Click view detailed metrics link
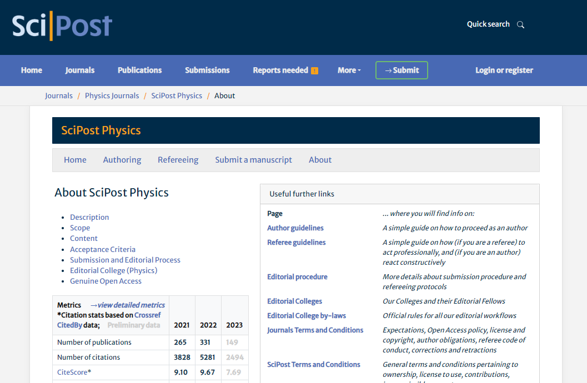587x383 pixels. (128, 305)
